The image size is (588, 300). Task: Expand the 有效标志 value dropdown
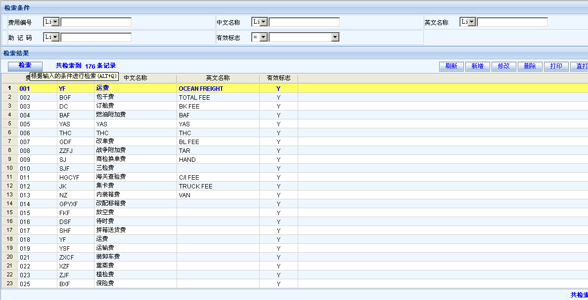pos(335,37)
